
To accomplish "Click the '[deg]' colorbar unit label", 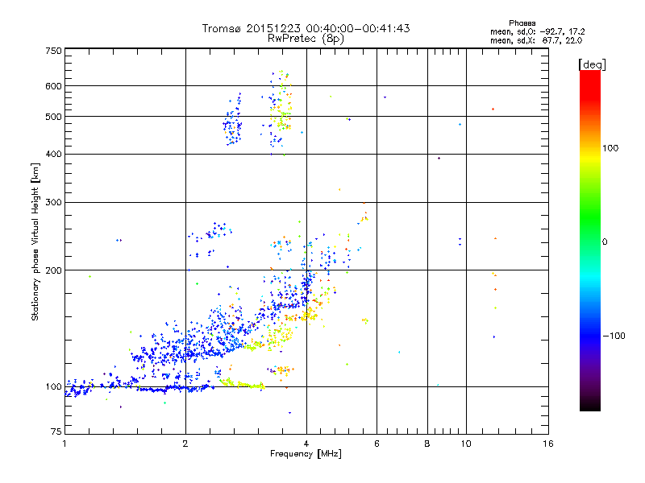I will coord(592,64).
